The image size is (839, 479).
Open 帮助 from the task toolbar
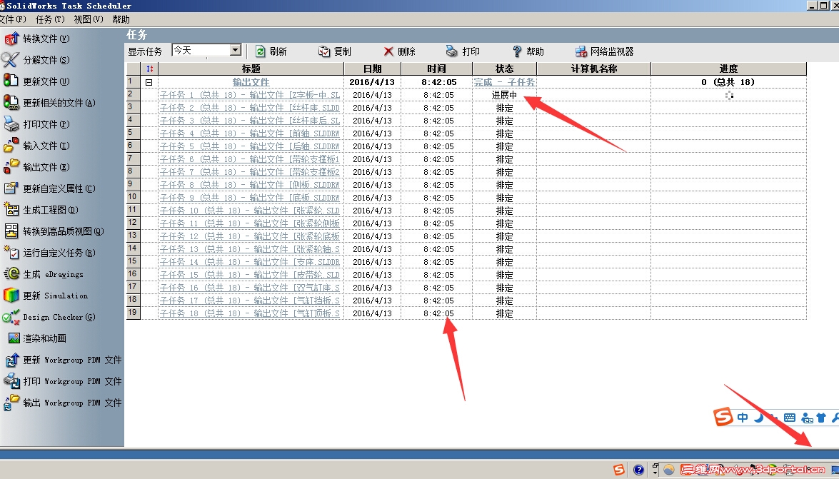[x=528, y=51]
